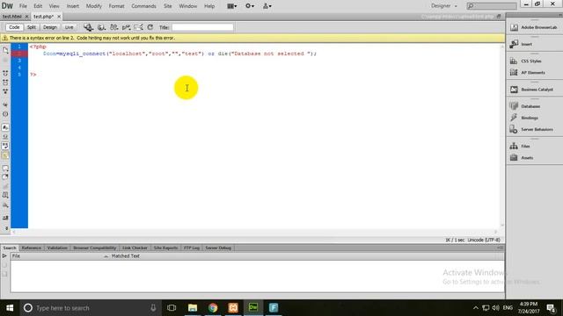Open the File Management toolbar icon
Image resolution: width=563 pixels, height=316 pixels.
(x=113, y=27)
